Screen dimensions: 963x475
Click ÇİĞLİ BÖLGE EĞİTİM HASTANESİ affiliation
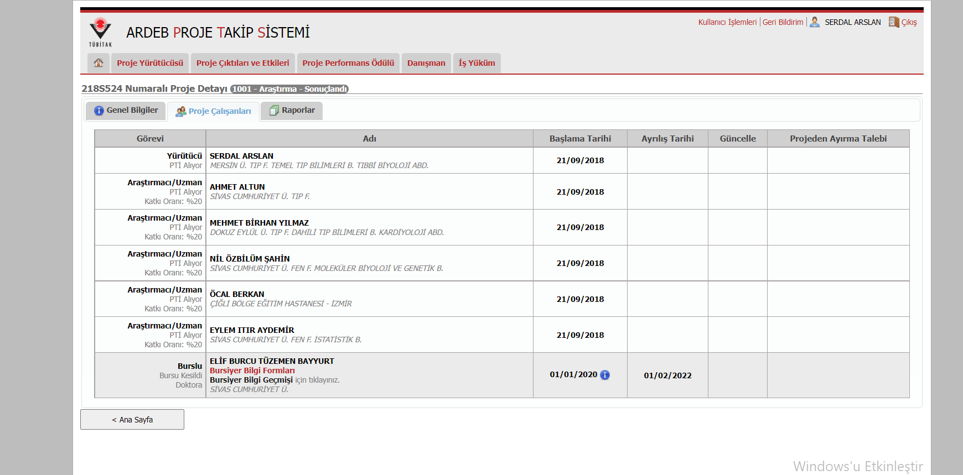tap(281, 304)
